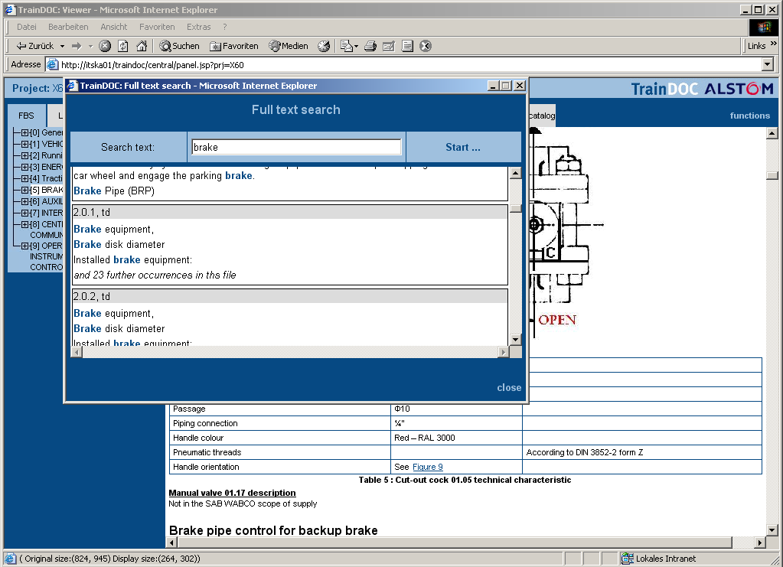Click the search results vertical scrollbar thumb
This screenshot has height=567, width=783.
[x=515, y=209]
